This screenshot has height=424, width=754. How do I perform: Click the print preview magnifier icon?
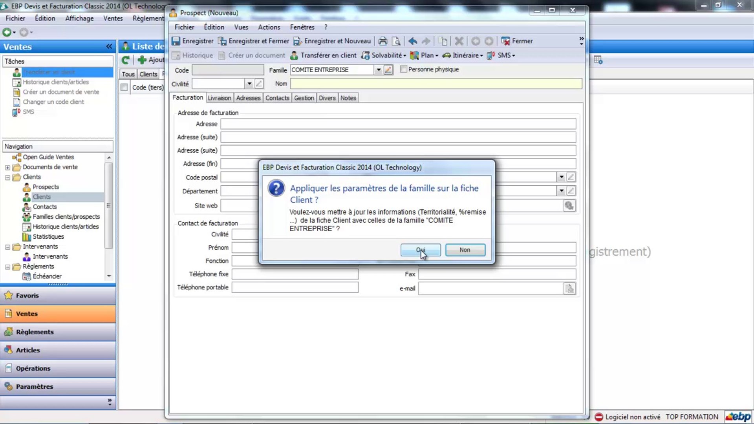[396, 41]
